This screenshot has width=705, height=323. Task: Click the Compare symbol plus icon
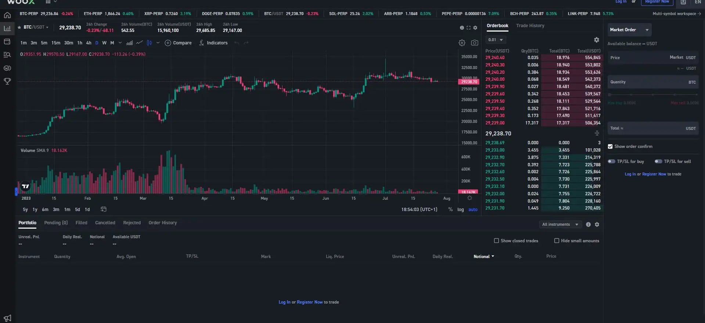click(x=168, y=43)
